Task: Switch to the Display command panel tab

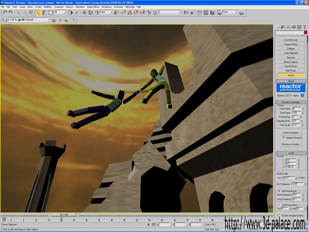Action: point(299,27)
